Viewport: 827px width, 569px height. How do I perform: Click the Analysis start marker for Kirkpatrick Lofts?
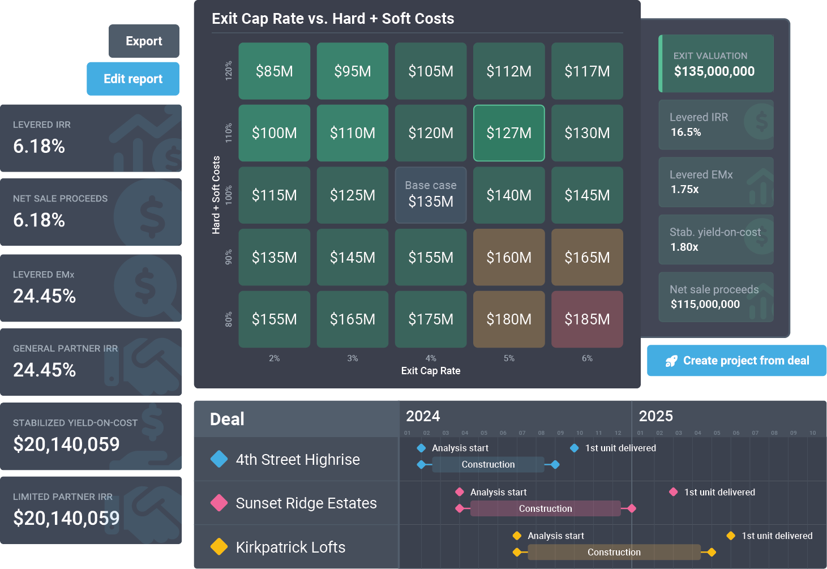[x=517, y=535]
